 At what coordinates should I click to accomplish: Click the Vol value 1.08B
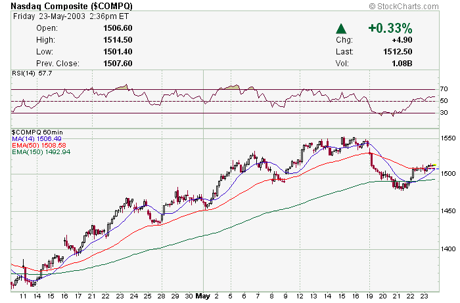[x=402, y=64]
